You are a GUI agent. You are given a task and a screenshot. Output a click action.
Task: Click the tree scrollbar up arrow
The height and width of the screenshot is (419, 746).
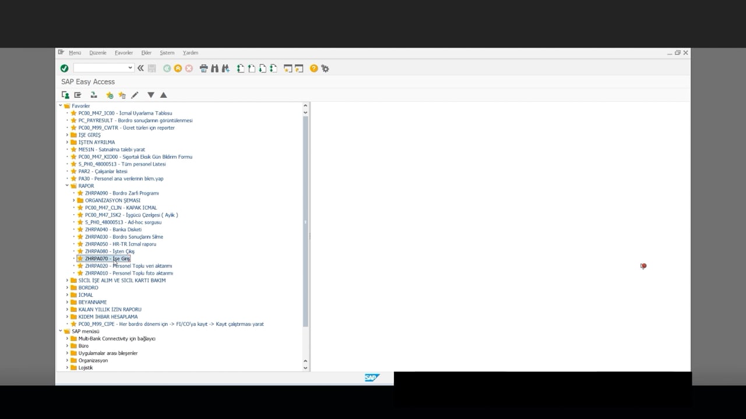coord(305,106)
